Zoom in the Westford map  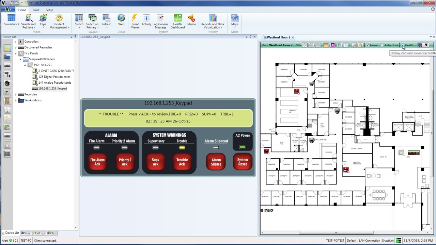pyautogui.click(x=318, y=45)
